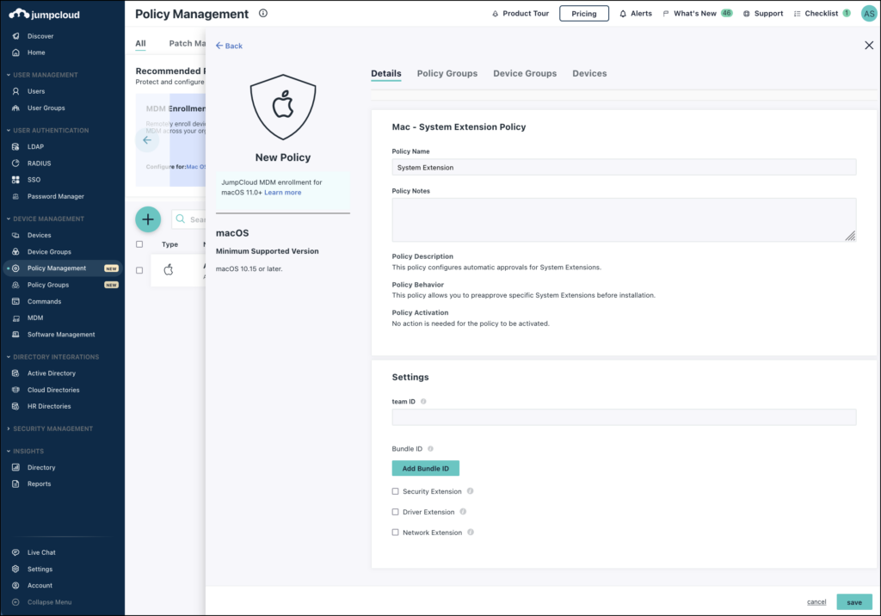This screenshot has width=881, height=616.
Task: Open Policy Groups in sidebar
Action: [48, 285]
